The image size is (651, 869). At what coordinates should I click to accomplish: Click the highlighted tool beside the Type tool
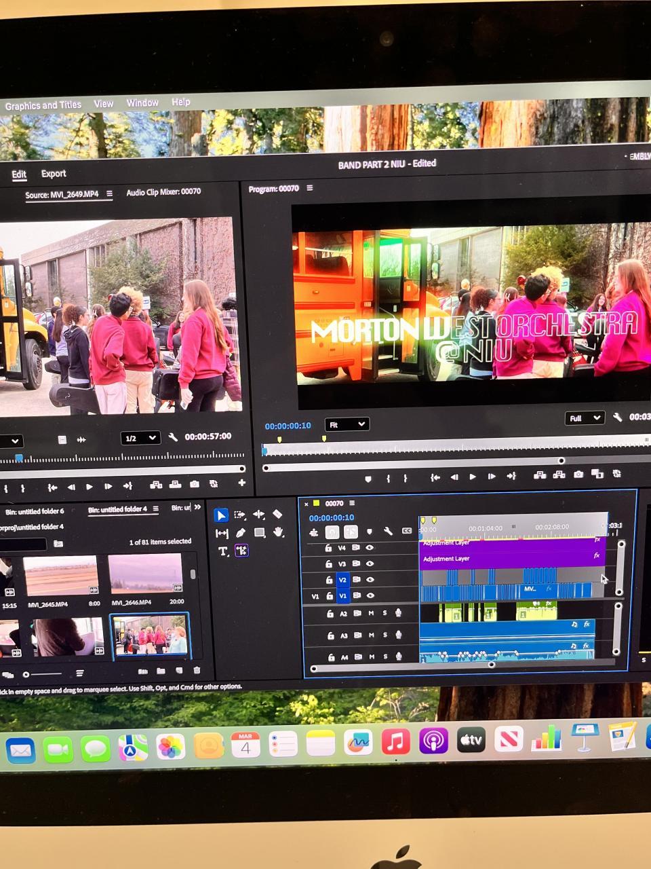pos(241,551)
